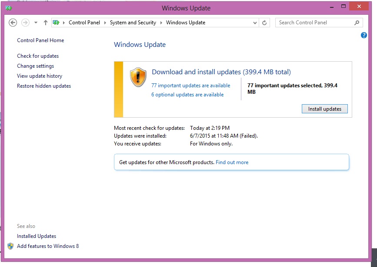377x267 pixels.
Task: Open Restore hidden updates
Action: pyautogui.click(x=44, y=86)
